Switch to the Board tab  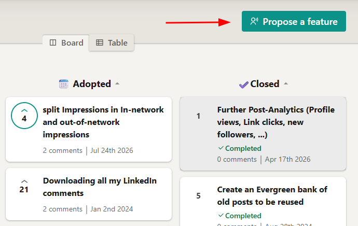[66, 43]
